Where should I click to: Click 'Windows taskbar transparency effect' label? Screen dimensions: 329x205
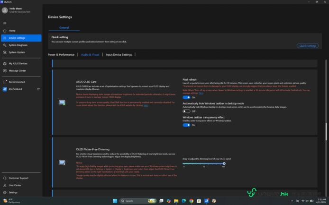pyautogui.click(x=203, y=117)
